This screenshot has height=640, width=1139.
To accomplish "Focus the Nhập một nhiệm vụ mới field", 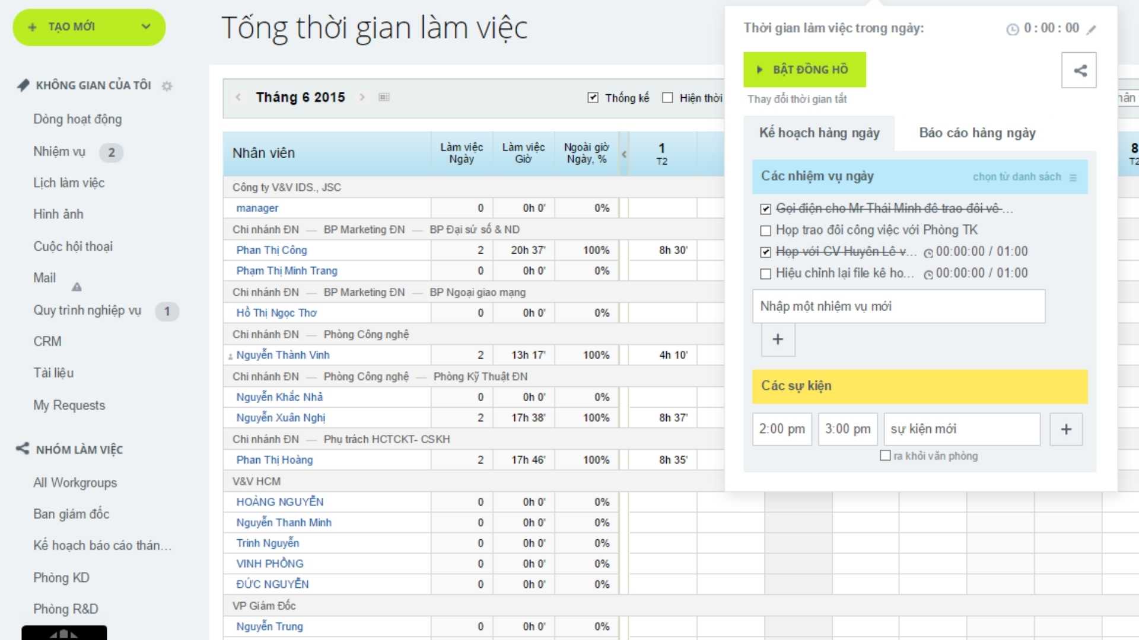I will point(899,306).
